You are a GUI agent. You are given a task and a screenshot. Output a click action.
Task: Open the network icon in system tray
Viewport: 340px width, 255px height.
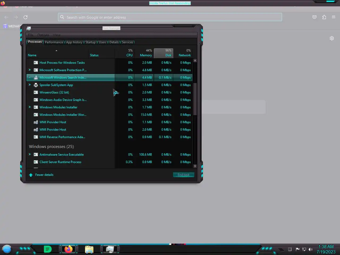[304, 249]
